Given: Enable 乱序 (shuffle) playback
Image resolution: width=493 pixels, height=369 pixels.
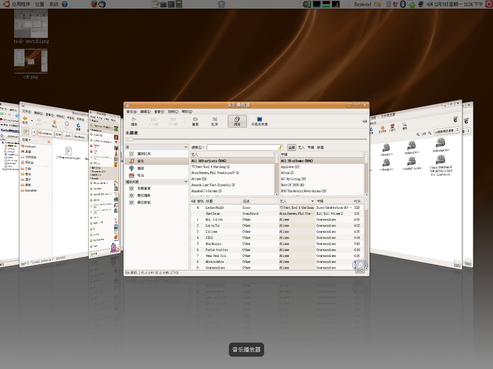Looking at the screenshot, I should click(x=215, y=121).
